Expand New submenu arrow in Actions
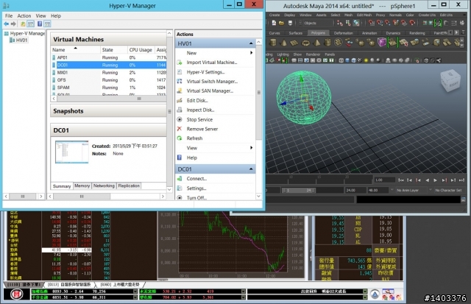This screenshot has width=471, height=304. 251,53
